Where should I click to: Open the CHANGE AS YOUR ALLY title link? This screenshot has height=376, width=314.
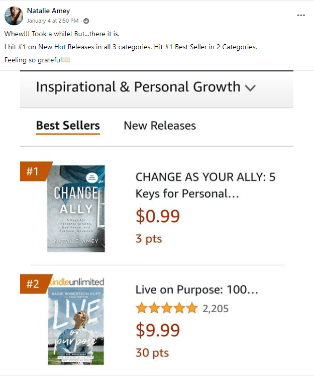tap(205, 185)
